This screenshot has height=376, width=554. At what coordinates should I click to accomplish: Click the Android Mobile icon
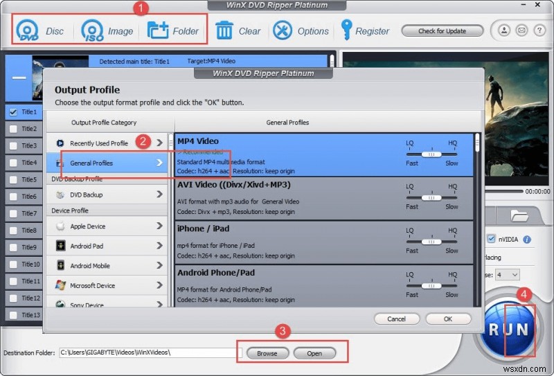coord(61,265)
